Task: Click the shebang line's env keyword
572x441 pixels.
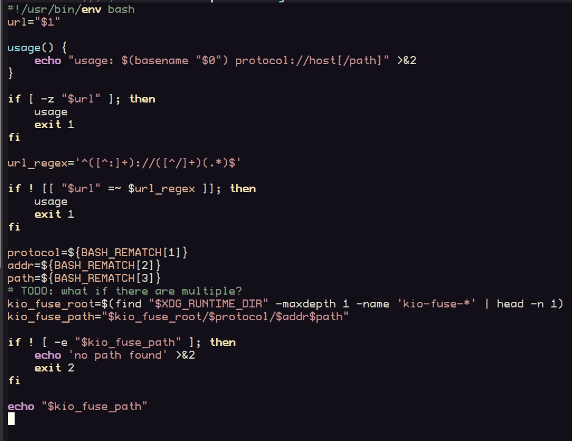Action: [x=91, y=9]
